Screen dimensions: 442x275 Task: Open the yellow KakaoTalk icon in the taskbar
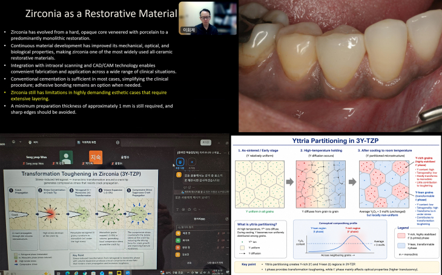coord(119,273)
